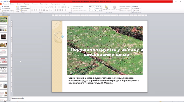Click the Найти search button
184x102 pixels.
(x=135, y=6)
